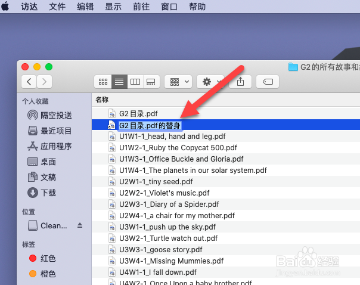360x285 pixels.
Task: Click the alias icon of G2 目录.pdf的替身
Action: [111, 125]
